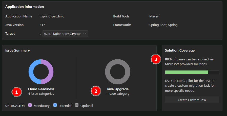Click the green Solution Coverage progress bar

point(187,72)
